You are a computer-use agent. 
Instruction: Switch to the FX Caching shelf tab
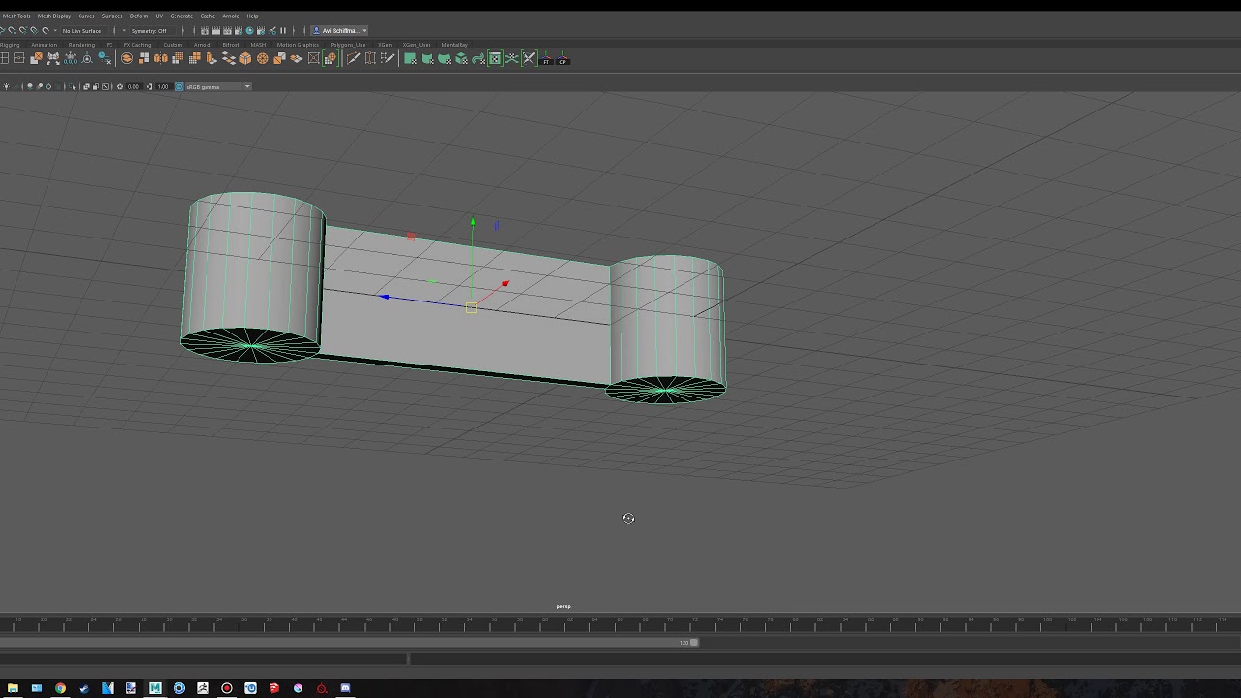click(138, 45)
